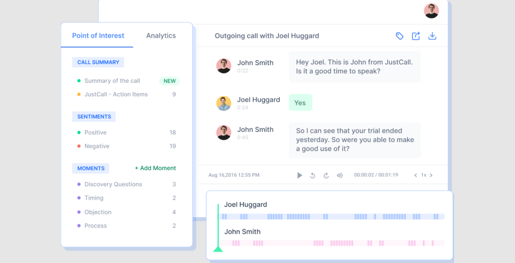
Task: Play the call recording
Action: (300, 175)
